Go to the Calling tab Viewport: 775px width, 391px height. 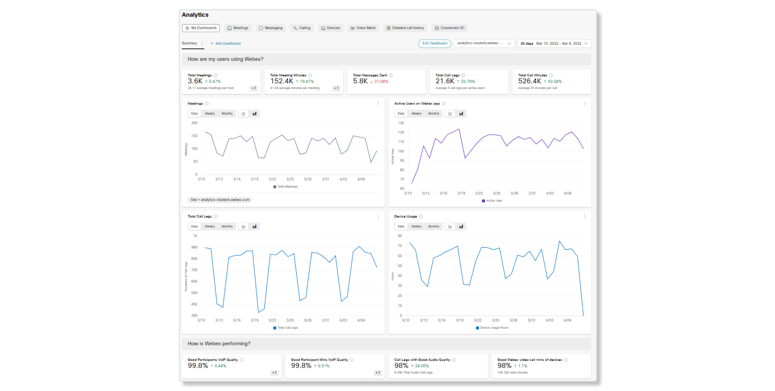(301, 28)
